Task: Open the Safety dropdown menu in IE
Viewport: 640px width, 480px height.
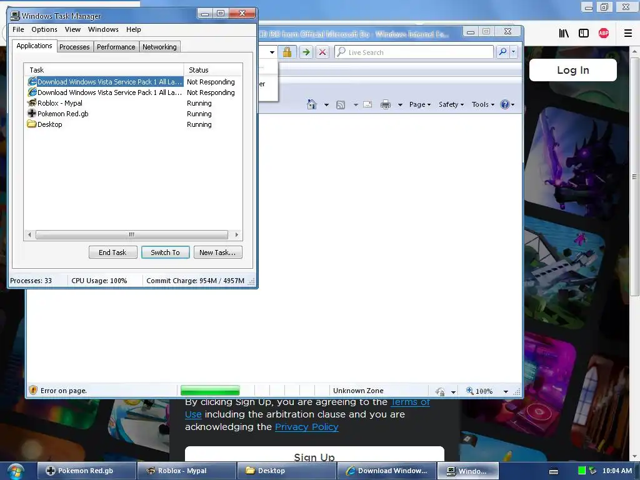Action: 451,104
